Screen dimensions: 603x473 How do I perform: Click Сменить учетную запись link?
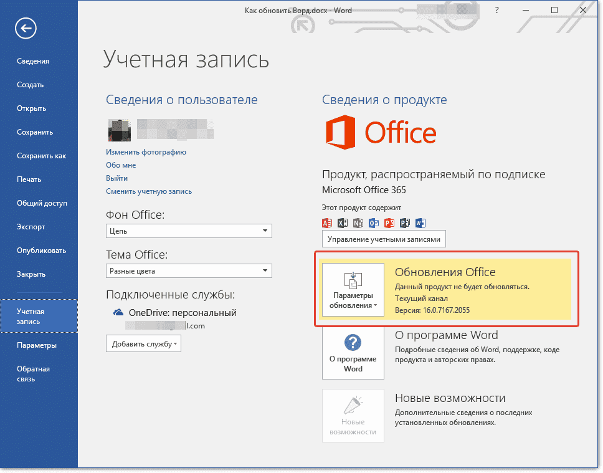click(x=149, y=191)
